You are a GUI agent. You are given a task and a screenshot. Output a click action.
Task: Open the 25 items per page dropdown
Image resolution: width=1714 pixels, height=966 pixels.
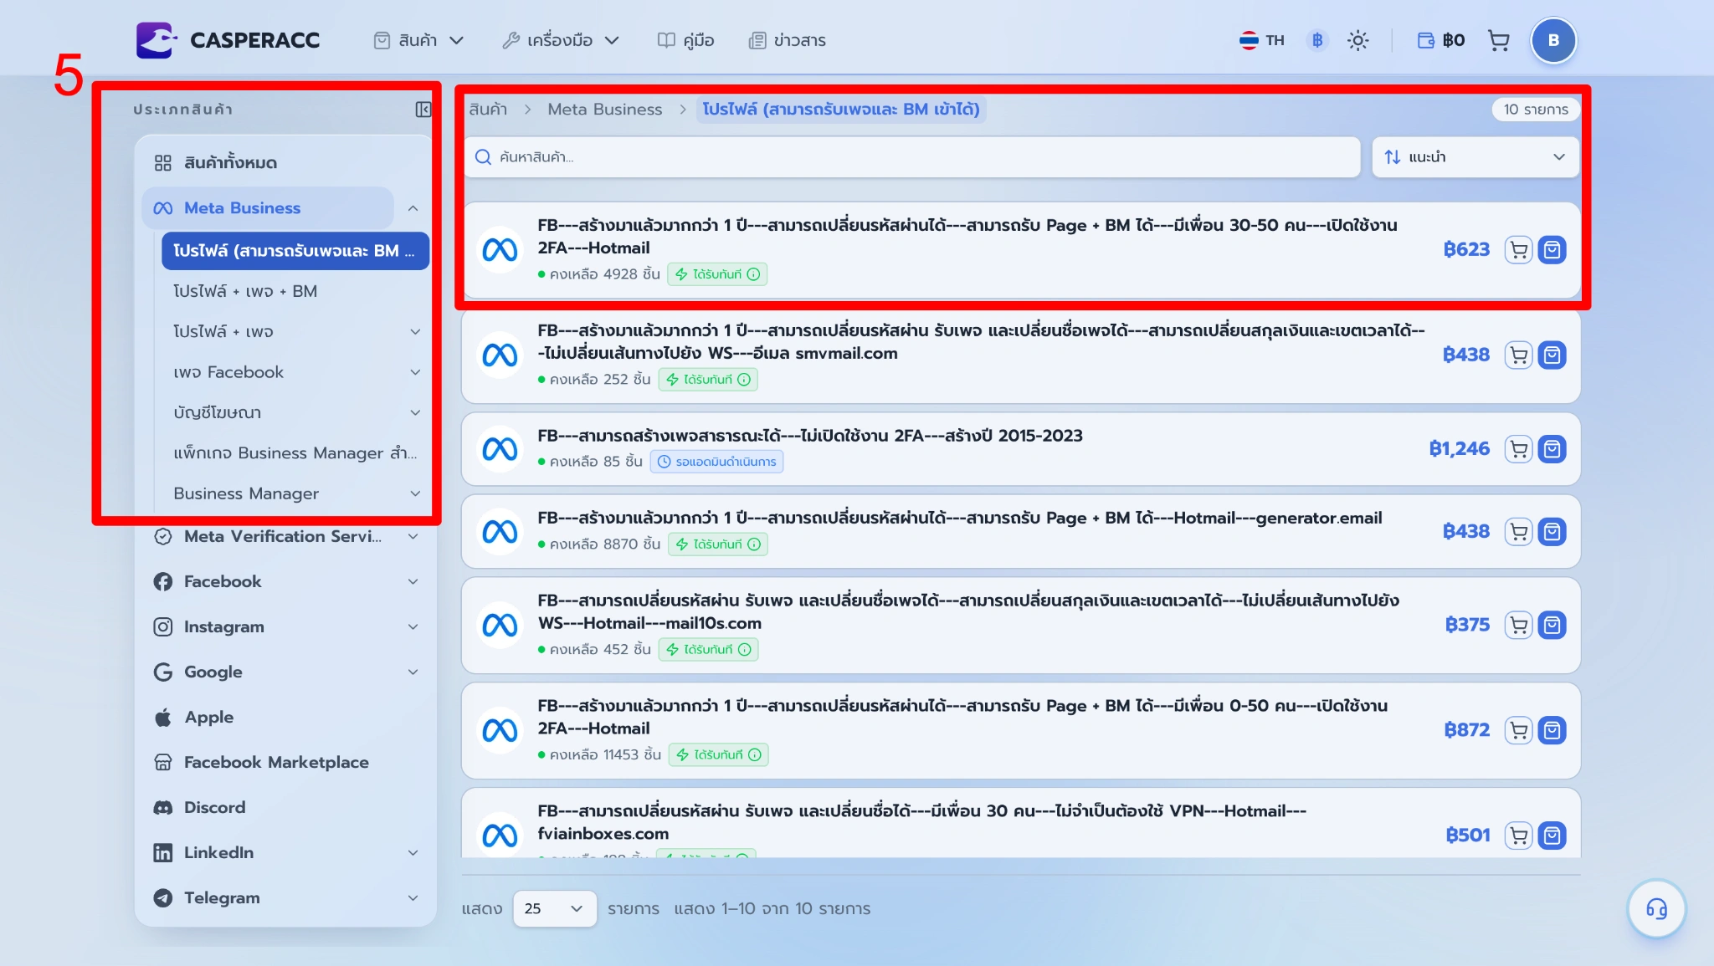pos(554,908)
